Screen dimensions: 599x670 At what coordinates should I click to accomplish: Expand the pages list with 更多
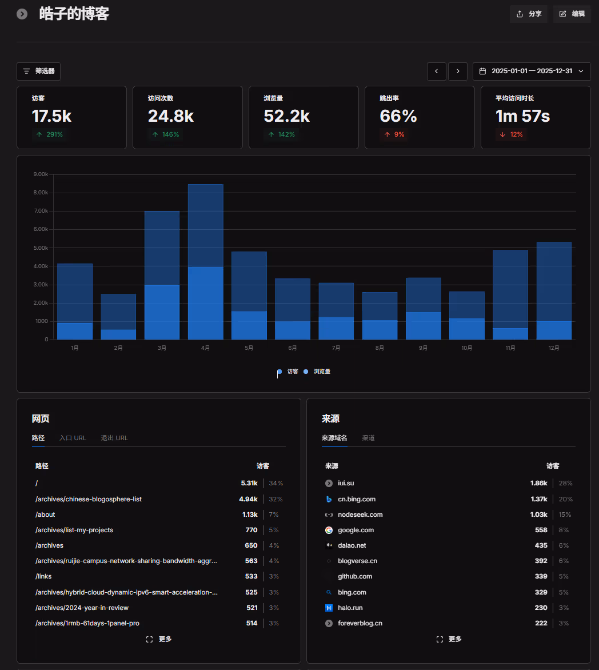tap(159, 639)
